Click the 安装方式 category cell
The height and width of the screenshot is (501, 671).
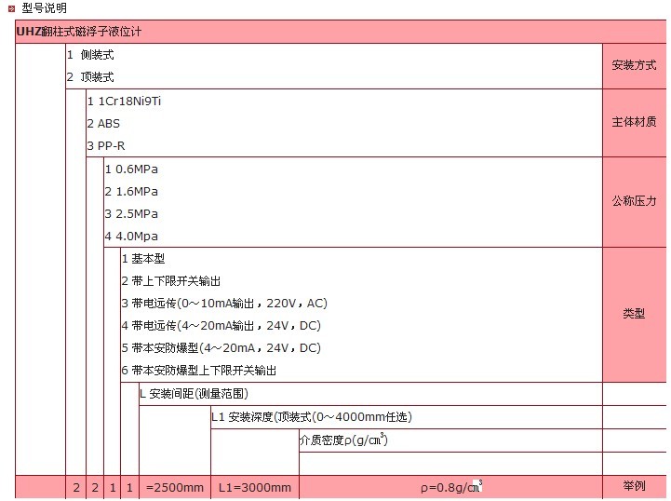pos(633,66)
